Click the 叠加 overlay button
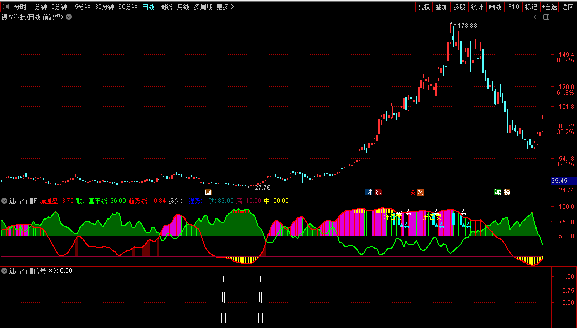Screen dimensions: 577x328 tap(442, 7)
